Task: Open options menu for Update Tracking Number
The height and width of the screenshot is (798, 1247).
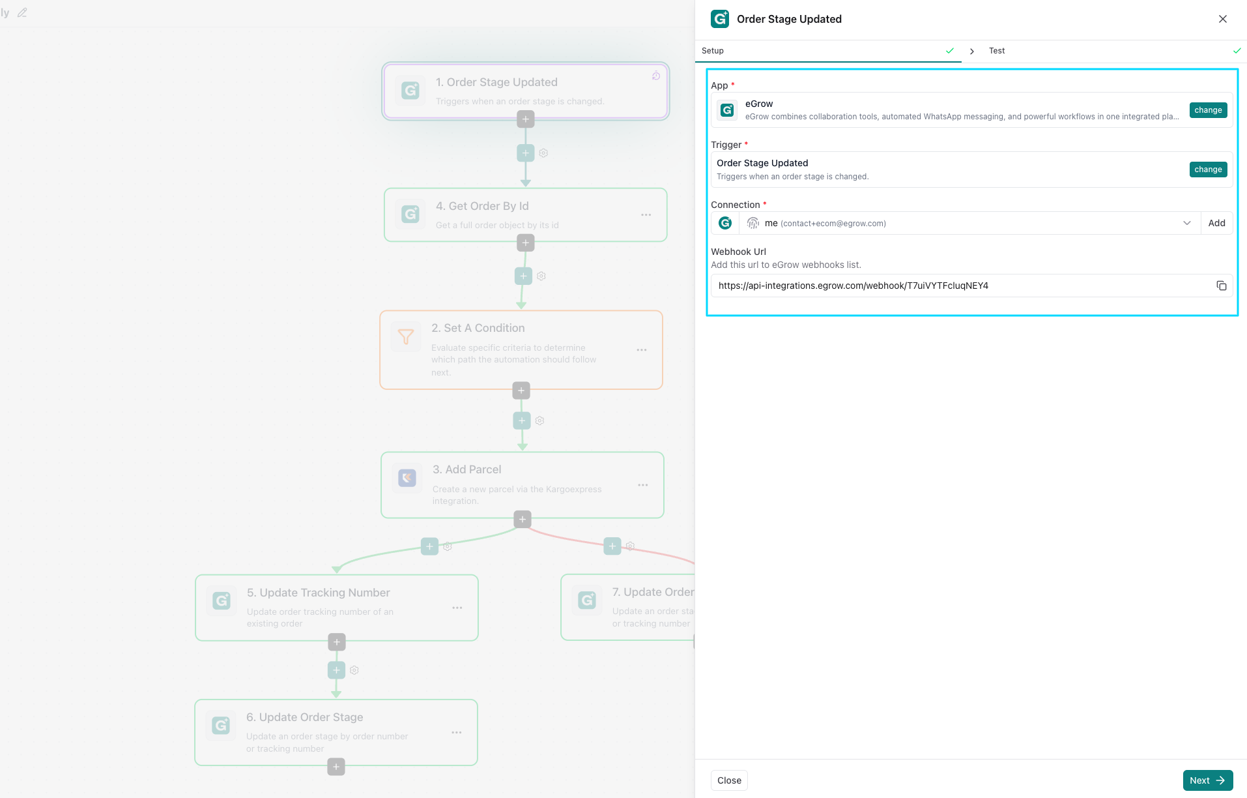Action: coord(457,608)
